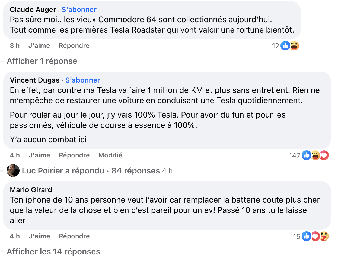Viewport: 338px width, 259px height.
Task: Click Luc Poirier's profile picture thumbnail
Action: 13,171
